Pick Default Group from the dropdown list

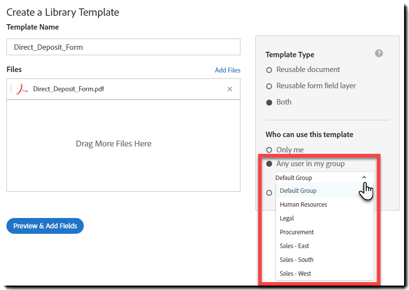(x=298, y=191)
